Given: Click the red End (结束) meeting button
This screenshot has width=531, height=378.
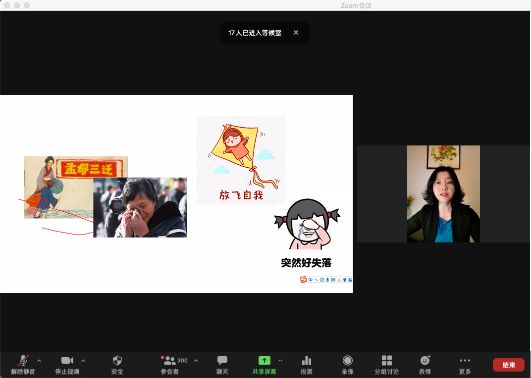Looking at the screenshot, I should [x=508, y=365].
